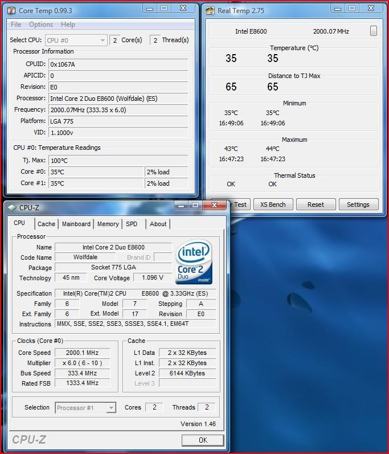
Task: Click the CPU-Z Name field Intel Core 2 Duo E8600
Action: pos(113,247)
